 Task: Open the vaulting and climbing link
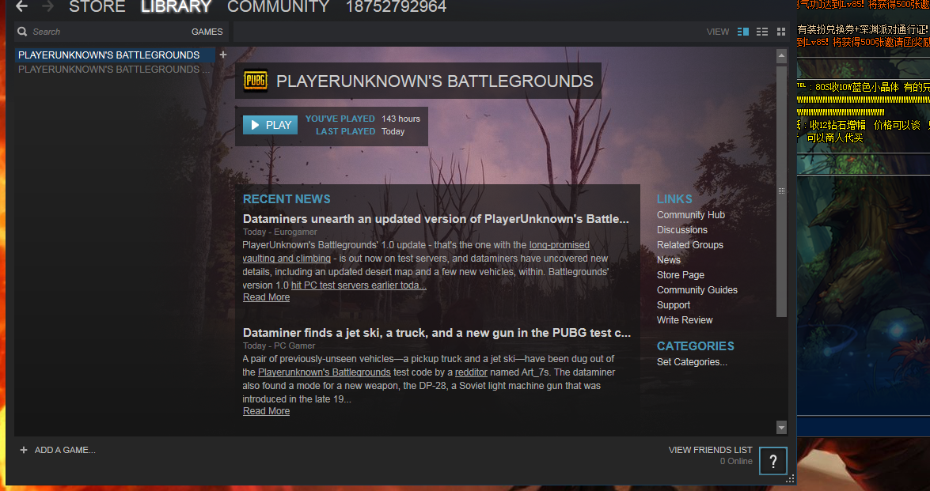click(287, 259)
